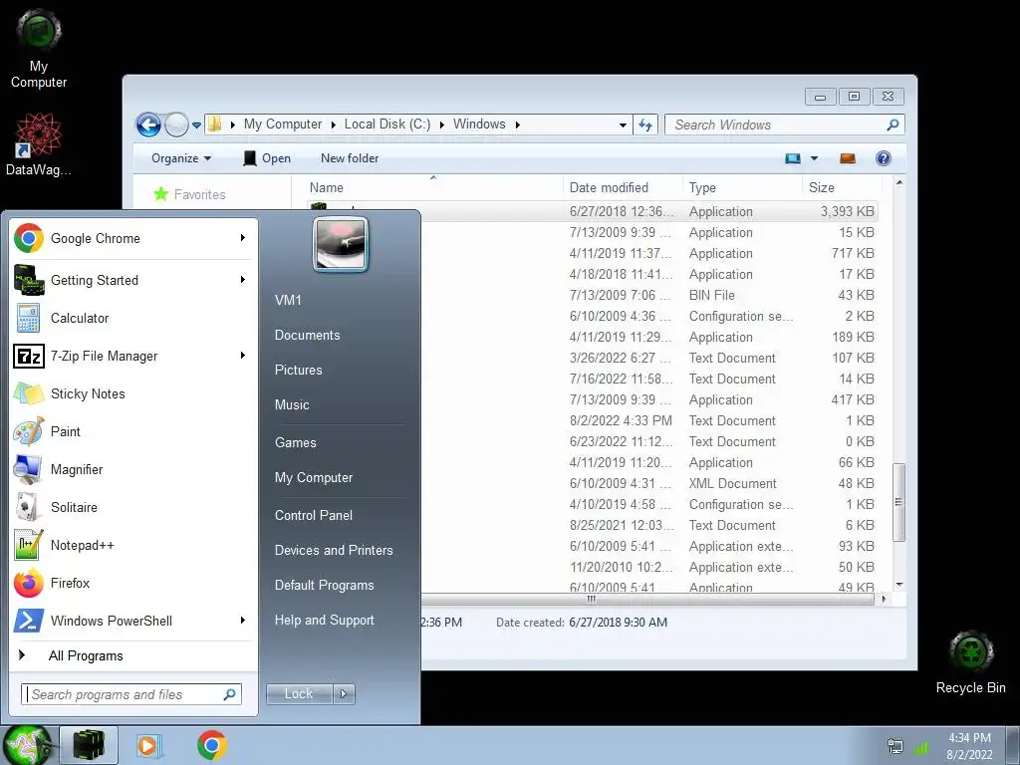Go back in Explorer window
Screen dimensions: 1020x765
point(148,125)
